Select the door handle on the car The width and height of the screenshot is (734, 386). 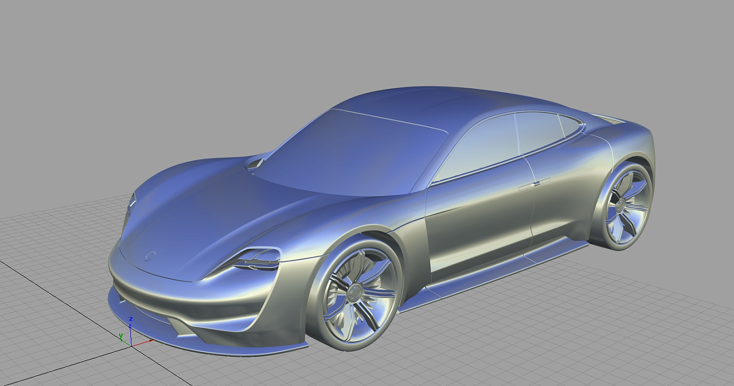coord(534,184)
